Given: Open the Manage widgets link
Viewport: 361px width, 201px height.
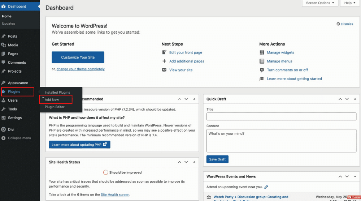Looking at the screenshot, I should pos(280,52).
